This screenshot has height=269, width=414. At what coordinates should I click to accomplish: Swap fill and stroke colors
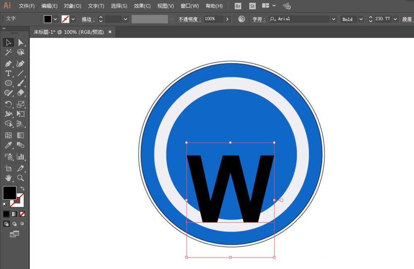coord(22,189)
